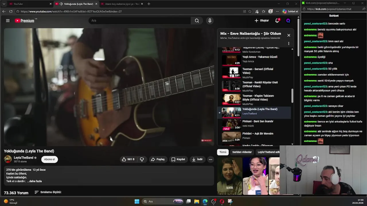Open more video actions menu
Image resolution: width=367 pixels, height=206 pixels.
pyautogui.click(x=210, y=159)
